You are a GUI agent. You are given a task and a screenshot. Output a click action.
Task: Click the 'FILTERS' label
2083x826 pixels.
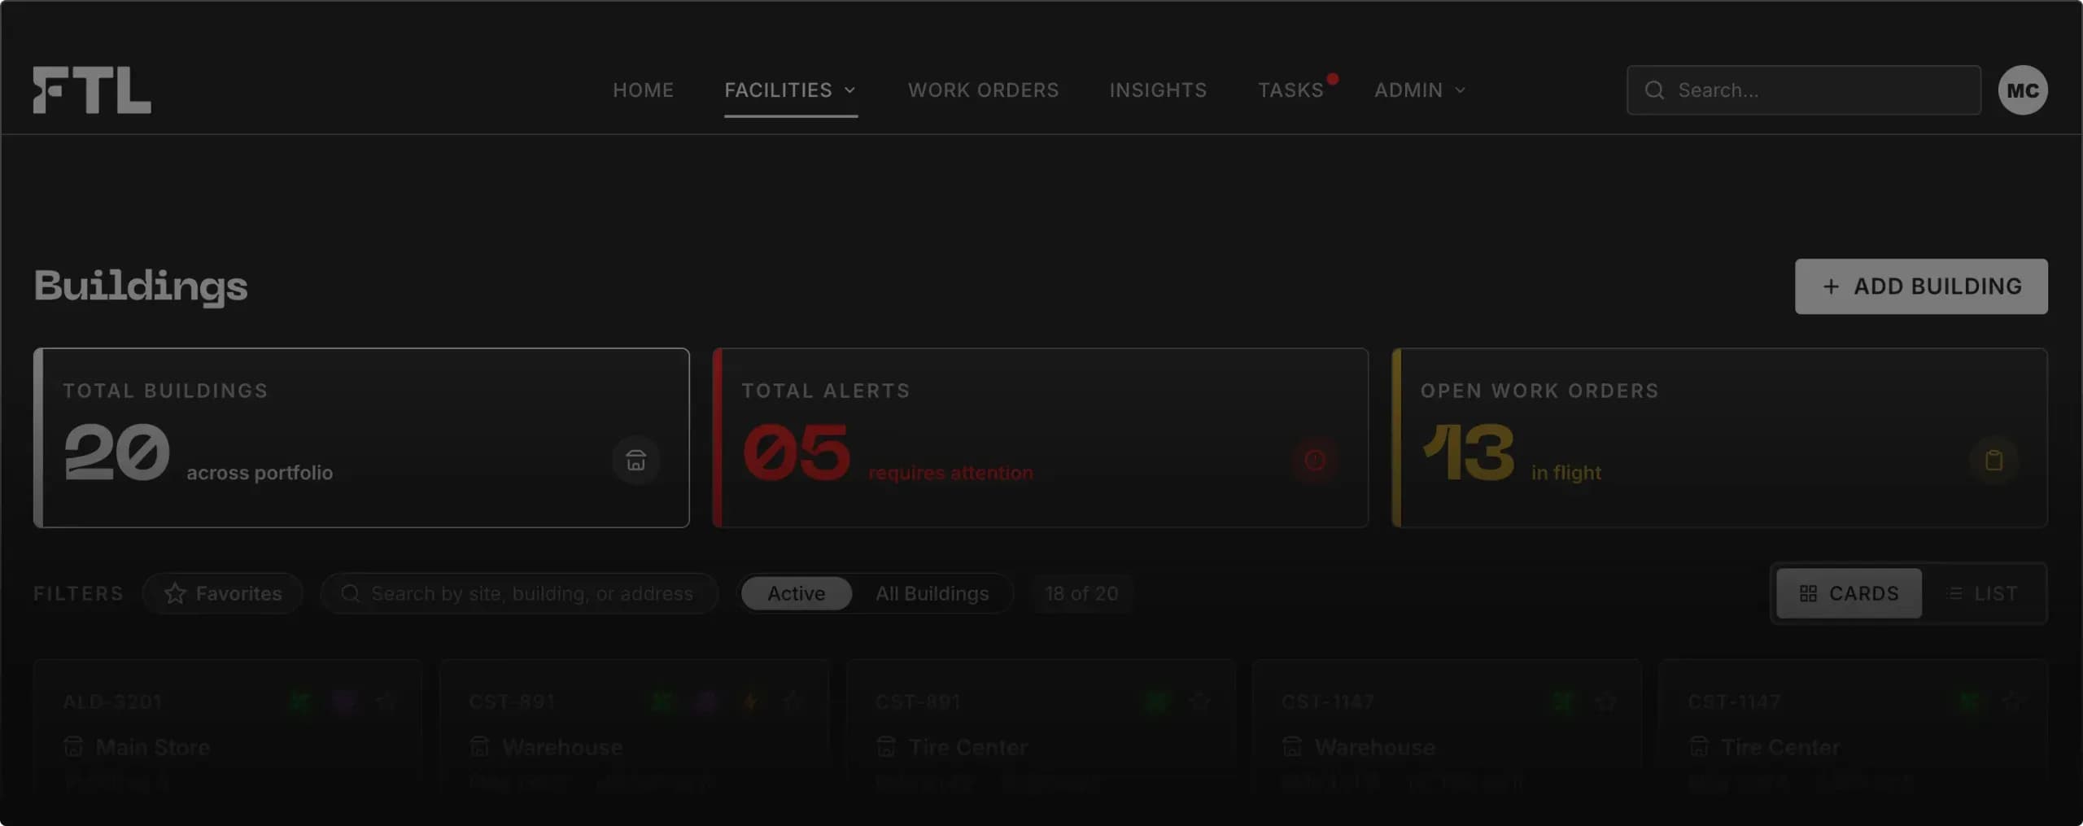tap(78, 593)
